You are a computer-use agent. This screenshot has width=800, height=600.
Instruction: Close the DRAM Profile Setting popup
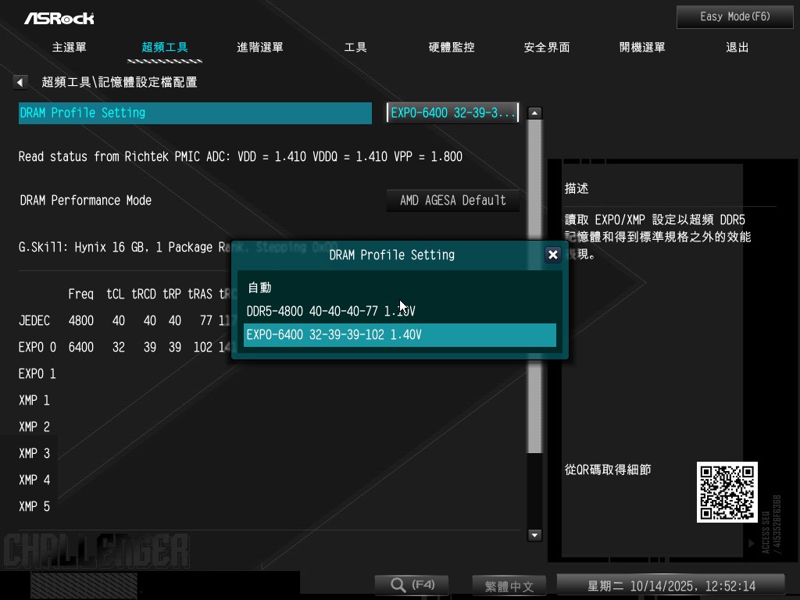click(x=552, y=255)
